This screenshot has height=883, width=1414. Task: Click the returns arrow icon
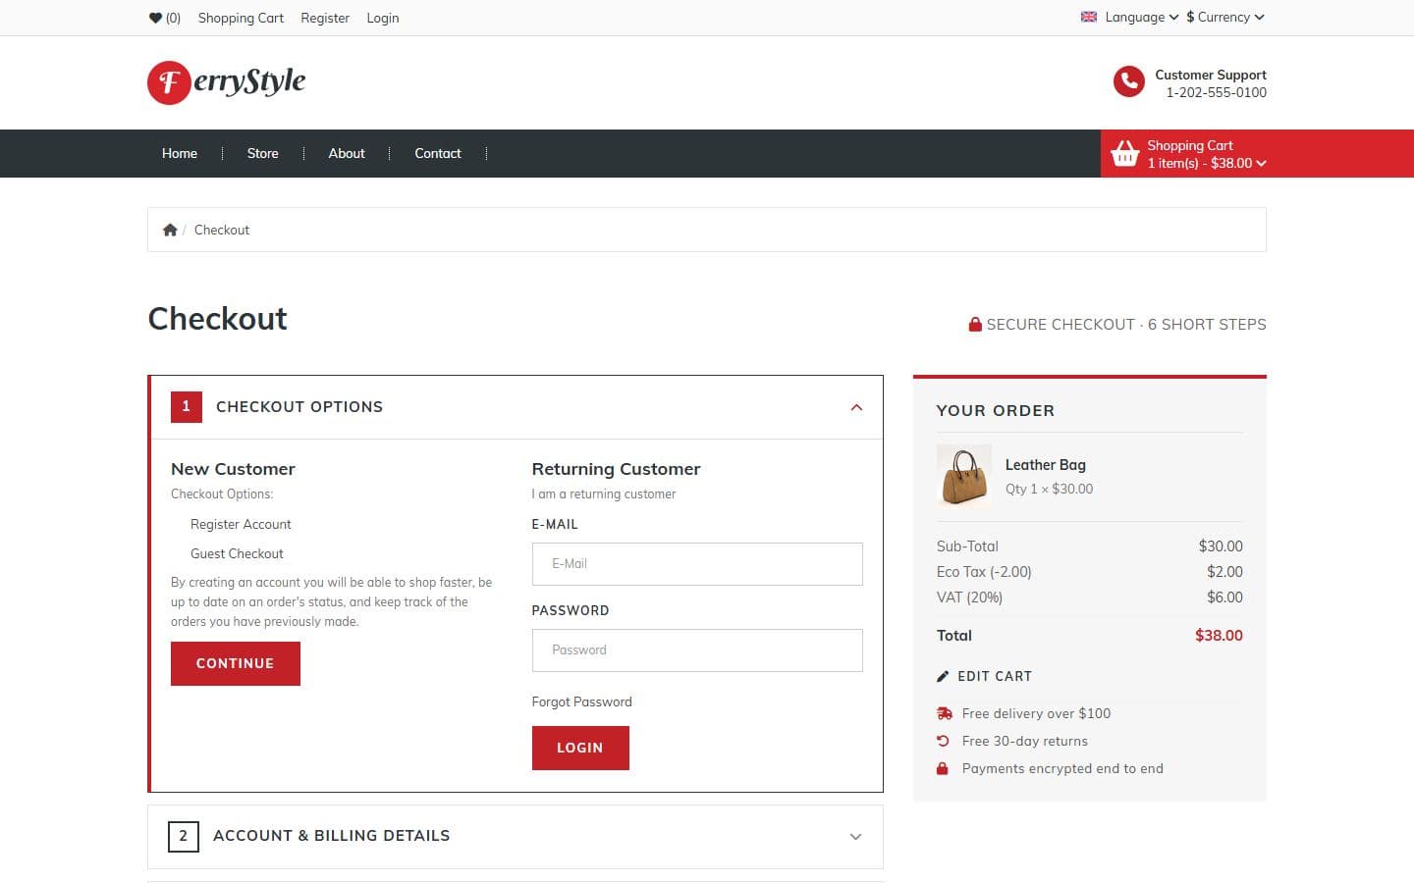[x=943, y=741]
